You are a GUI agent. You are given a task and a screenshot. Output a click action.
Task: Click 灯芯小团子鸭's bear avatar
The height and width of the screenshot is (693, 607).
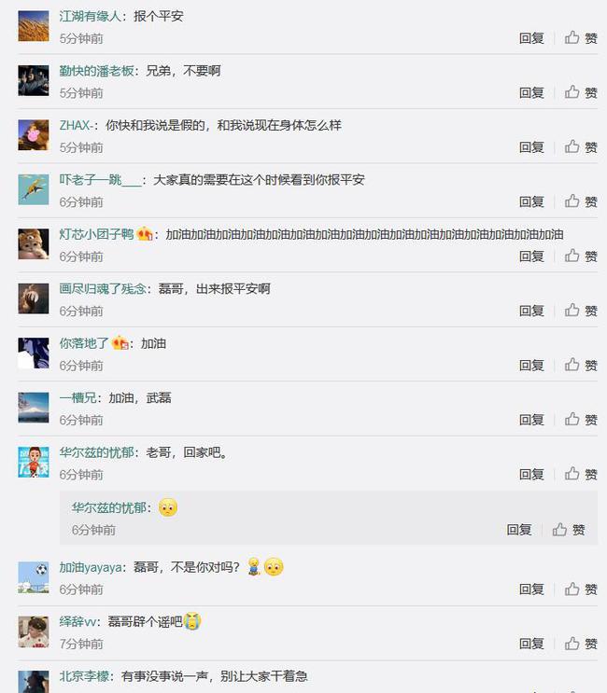[x=34, y=244]
